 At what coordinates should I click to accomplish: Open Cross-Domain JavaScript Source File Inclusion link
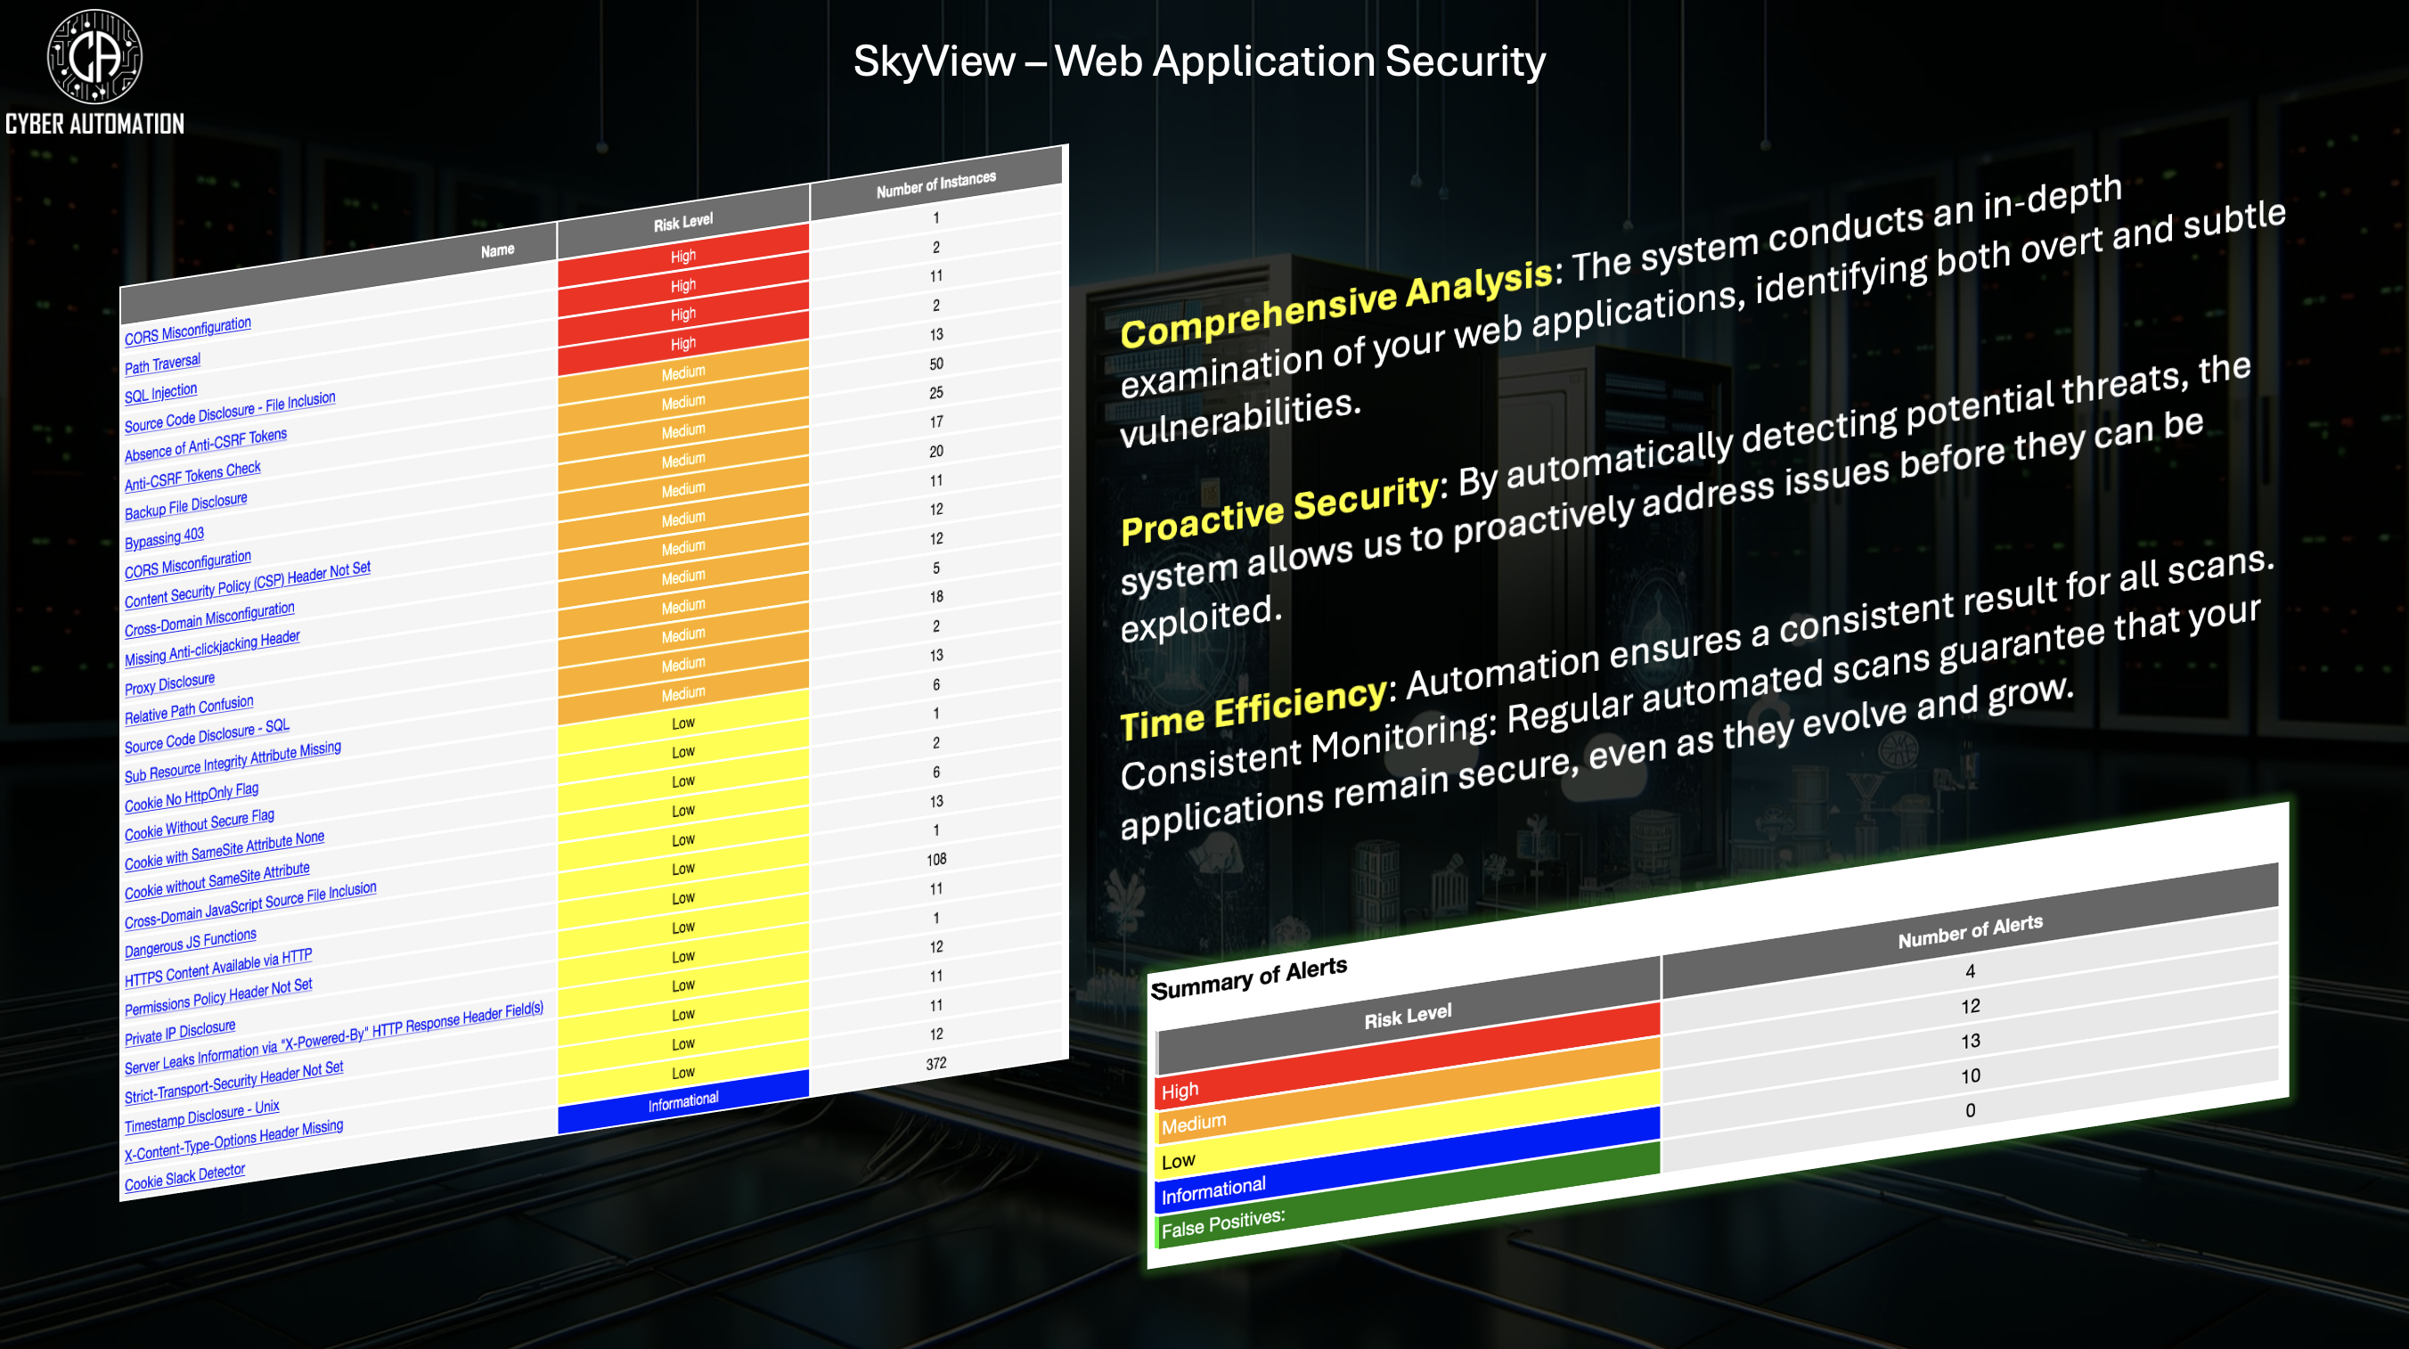[x=250, y=904]
